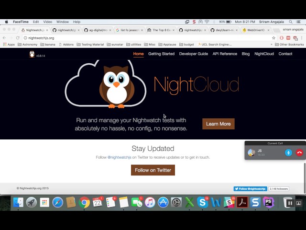Click the Nightwatch owl logo
This screenshot has height=230, width=306.
32,54
